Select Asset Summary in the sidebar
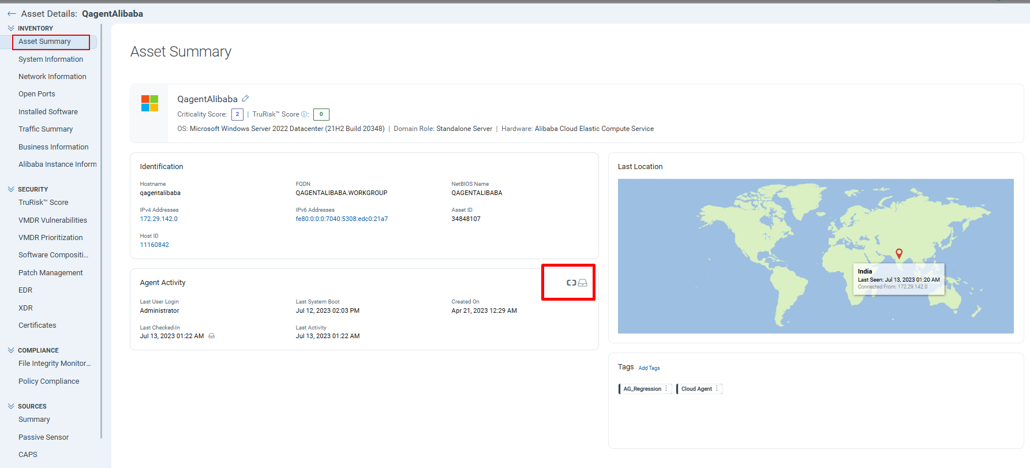 [44, 42]
